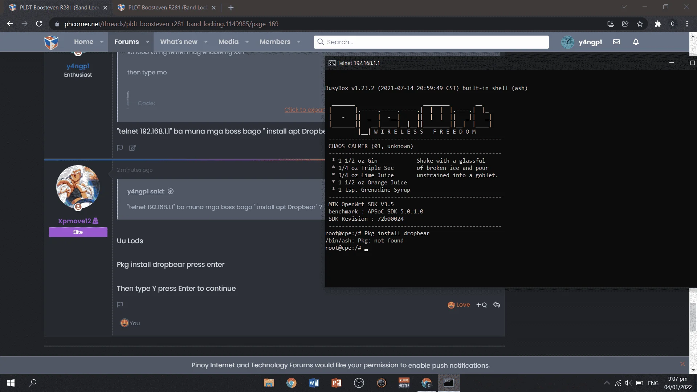The height and width of the screenshot is (392, 697).
Task: Click the Love reaction on the Xpmove12 post
Action: (459, 305)
